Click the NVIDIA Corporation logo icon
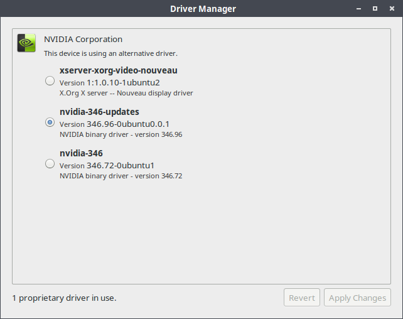This screenshot has height=319, width=403. pyautogui.click(x=26, y=43)
